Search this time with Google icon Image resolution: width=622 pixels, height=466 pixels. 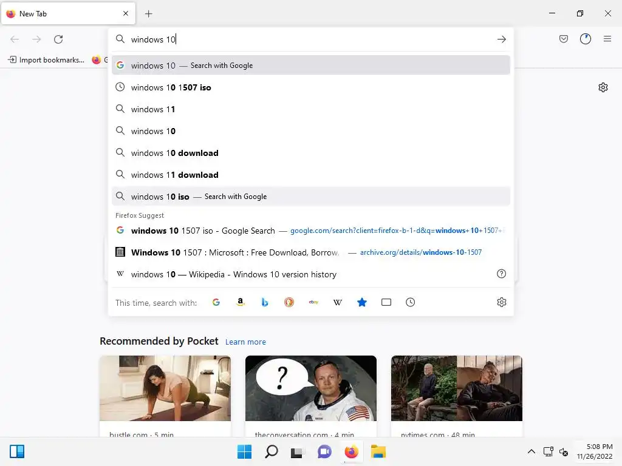pos(216,302)
